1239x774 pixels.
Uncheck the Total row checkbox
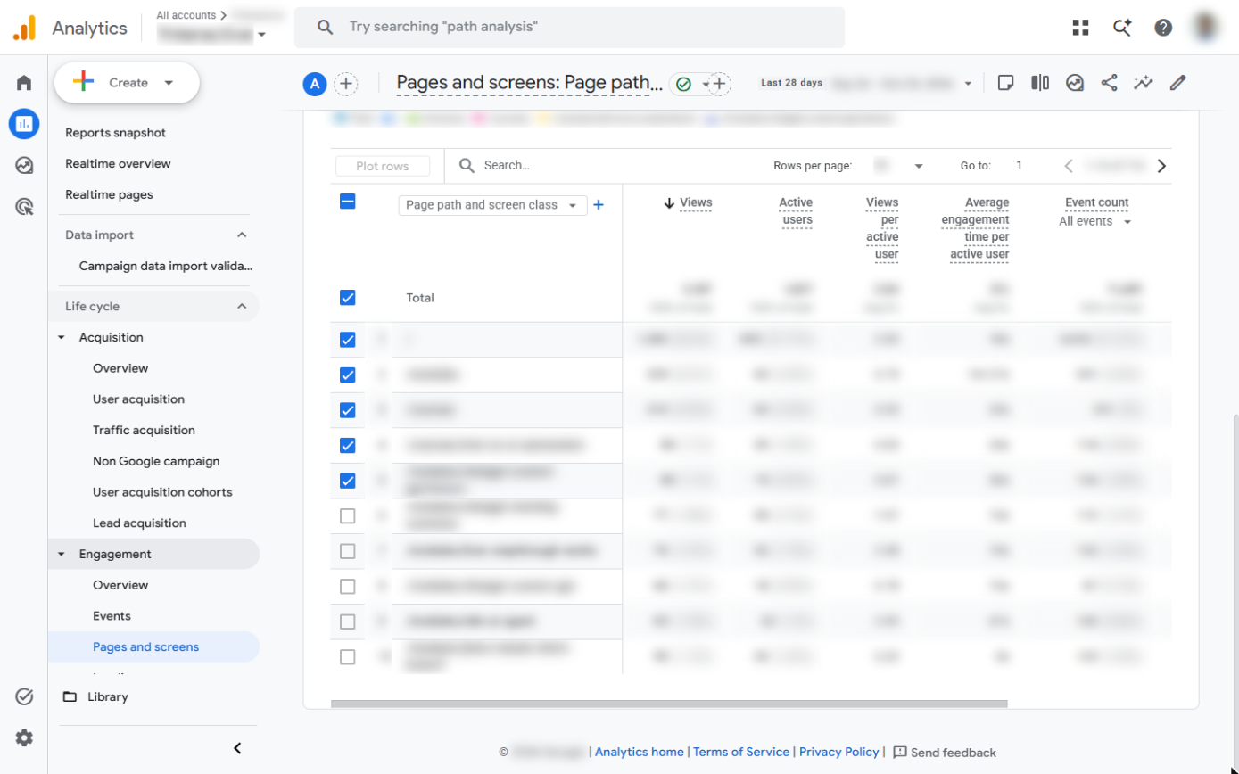(348, 298)
